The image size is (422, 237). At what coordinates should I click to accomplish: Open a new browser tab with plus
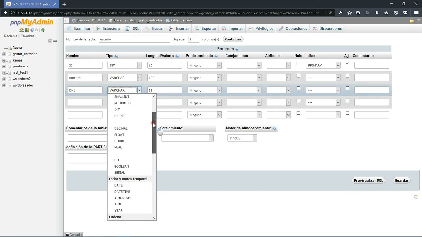tap(64, 4)
